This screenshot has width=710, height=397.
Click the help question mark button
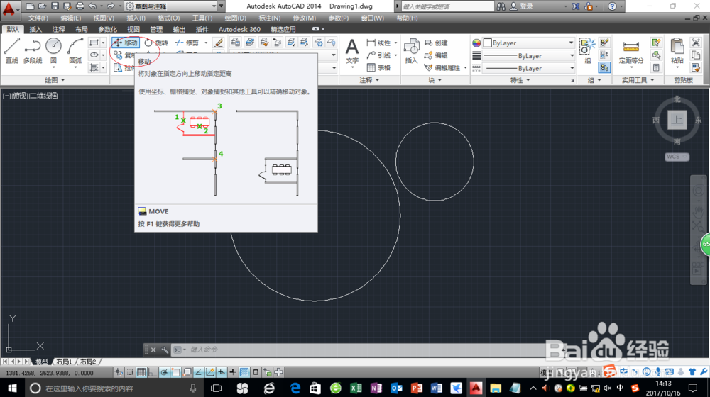[612, 6]
